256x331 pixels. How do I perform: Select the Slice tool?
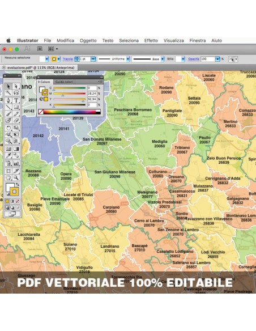coord(16,171)
